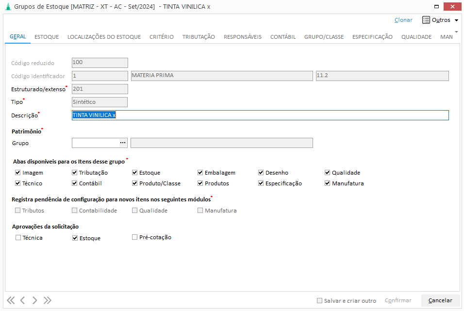
Task: Open the CRITÉRIO tab
Action: 161,37
